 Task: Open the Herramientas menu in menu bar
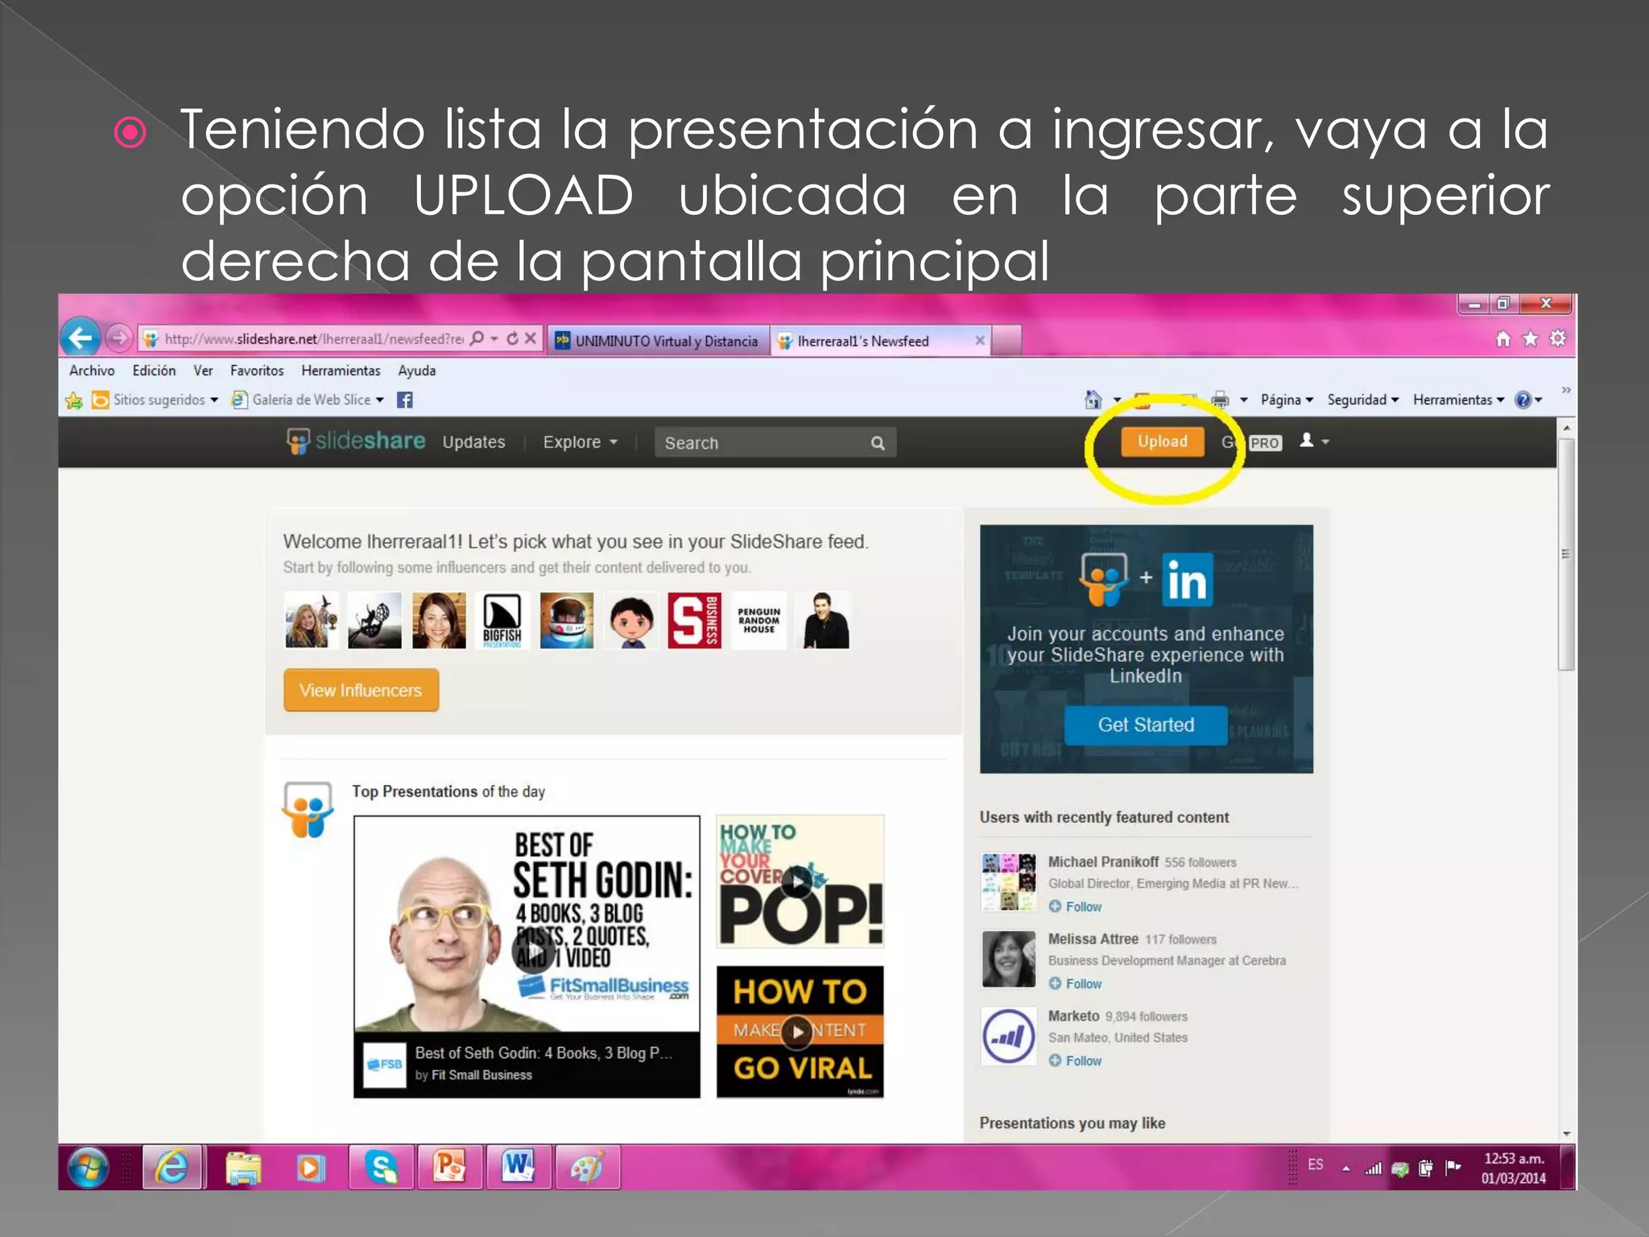point(341,370)
